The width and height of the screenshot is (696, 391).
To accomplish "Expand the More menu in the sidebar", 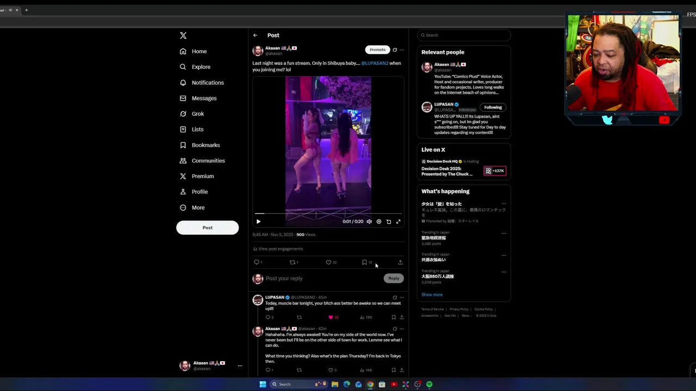I will pyautogui.click(x=192, y=207).
